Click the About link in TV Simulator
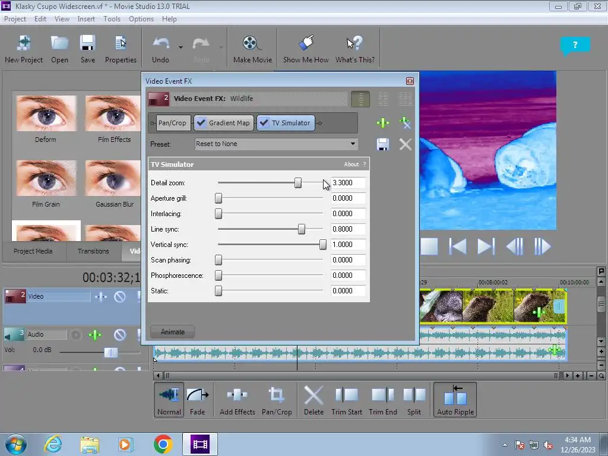Image resolution: width=608 pixels, height=456 pixels. [351, 164]
